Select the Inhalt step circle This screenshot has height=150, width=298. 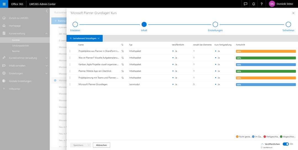pyautogui.click(x=144, y=24)
